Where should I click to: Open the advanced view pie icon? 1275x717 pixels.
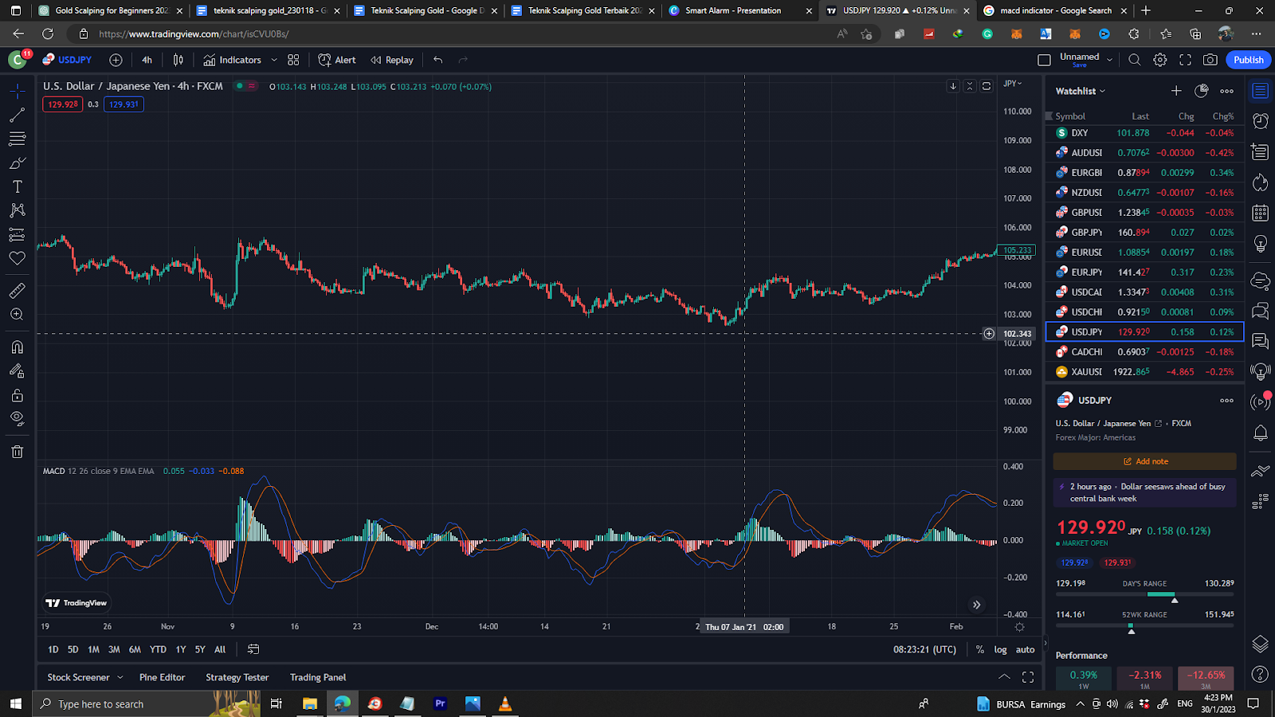1202,91
